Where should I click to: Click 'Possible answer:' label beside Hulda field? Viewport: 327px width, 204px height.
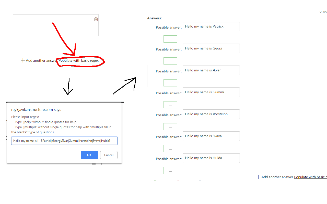(169, 159)
